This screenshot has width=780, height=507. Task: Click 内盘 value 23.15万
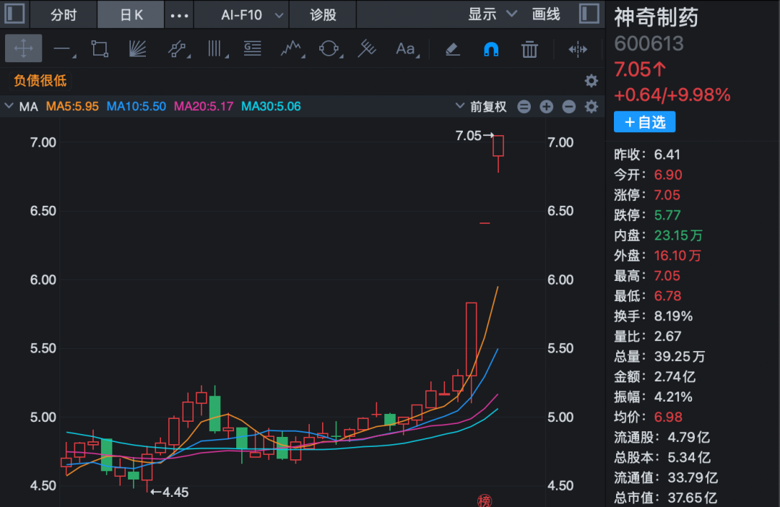678,235
